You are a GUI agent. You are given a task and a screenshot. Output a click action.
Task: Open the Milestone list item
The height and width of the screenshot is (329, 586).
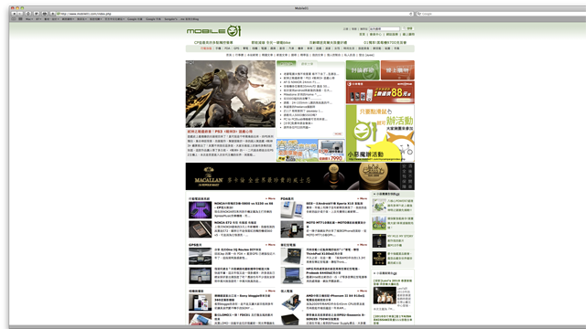302,94
